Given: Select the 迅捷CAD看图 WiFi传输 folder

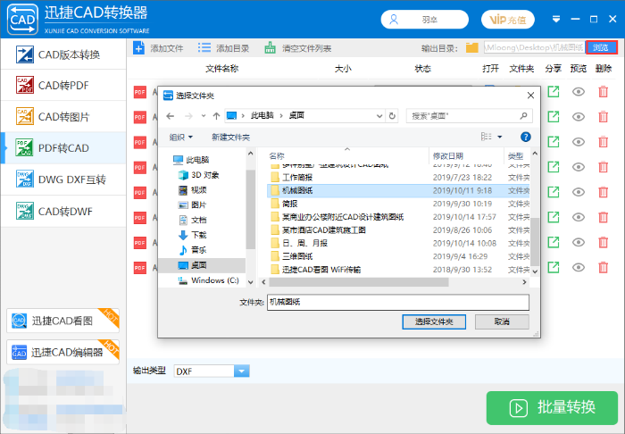Looking at the screenshot, I should pyautogui.click(x=315, y=270).
